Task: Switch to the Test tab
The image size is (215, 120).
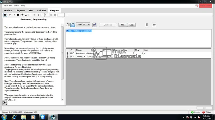Action: click(31, 10)
